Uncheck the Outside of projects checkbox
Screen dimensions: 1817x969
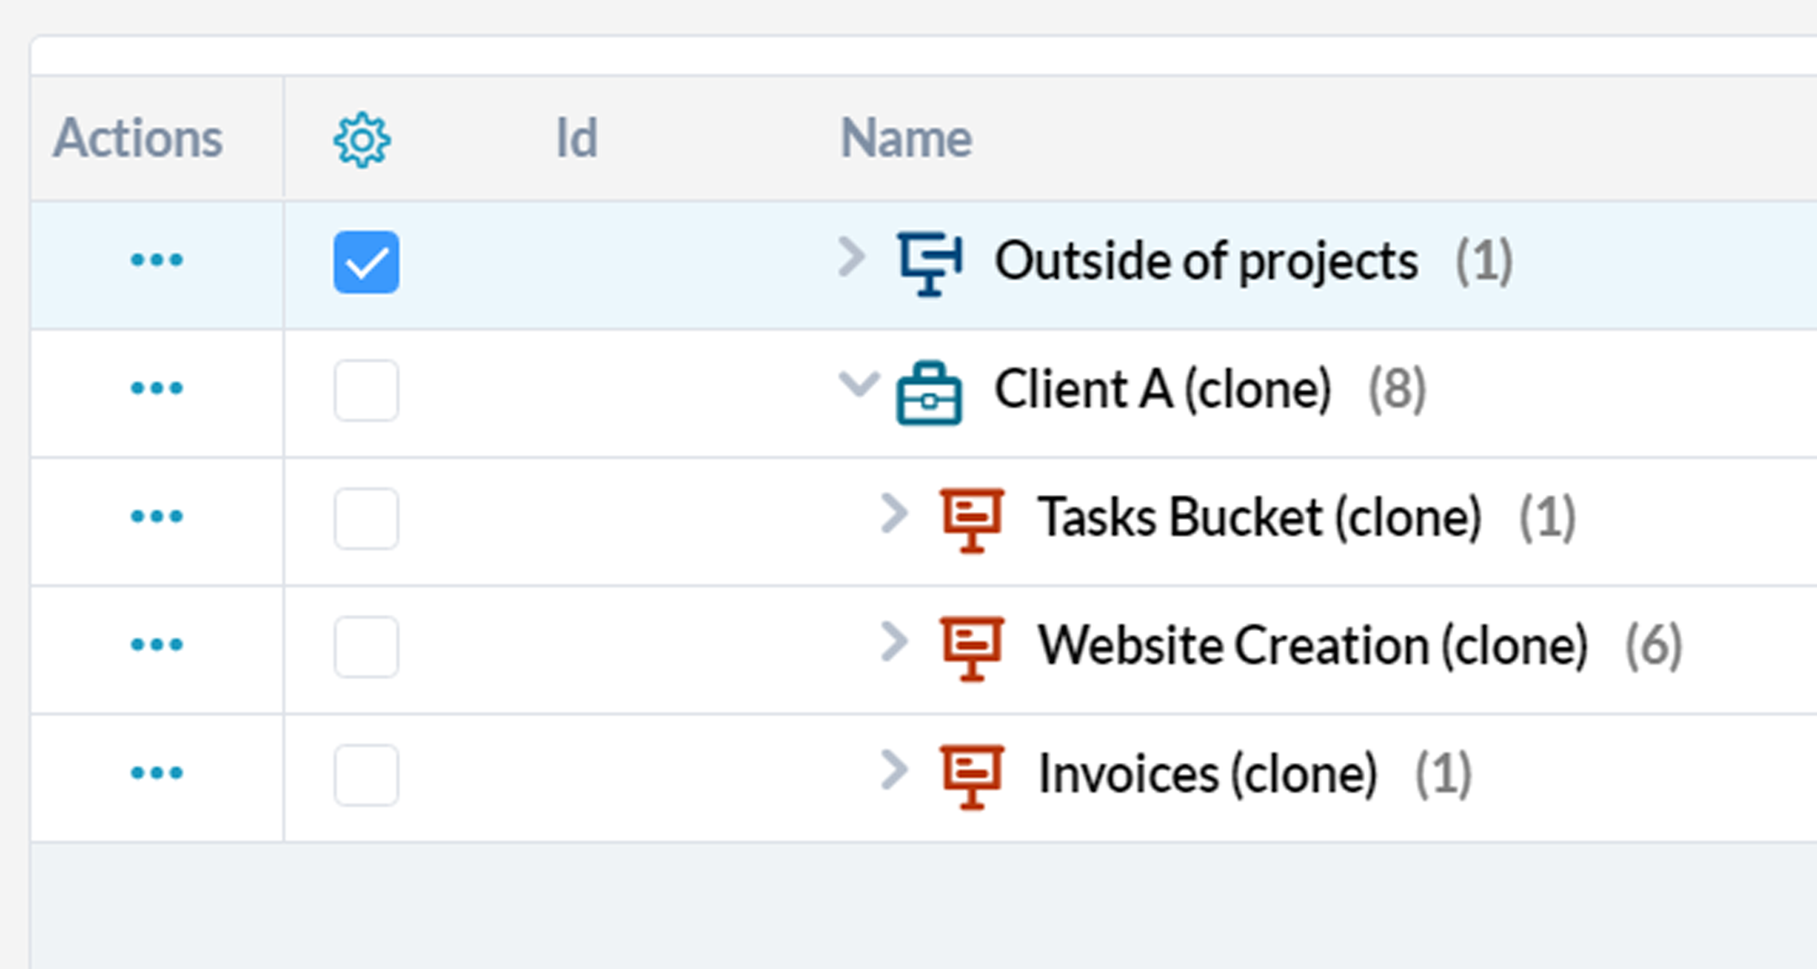coord(367,262)
